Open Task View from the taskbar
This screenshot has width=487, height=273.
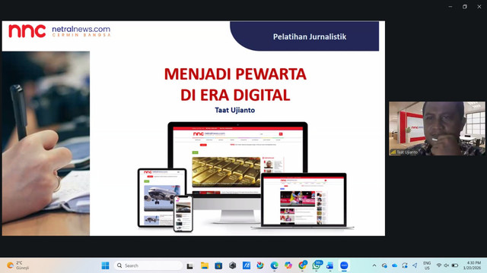pyautogui.click(x=189, y=265)
